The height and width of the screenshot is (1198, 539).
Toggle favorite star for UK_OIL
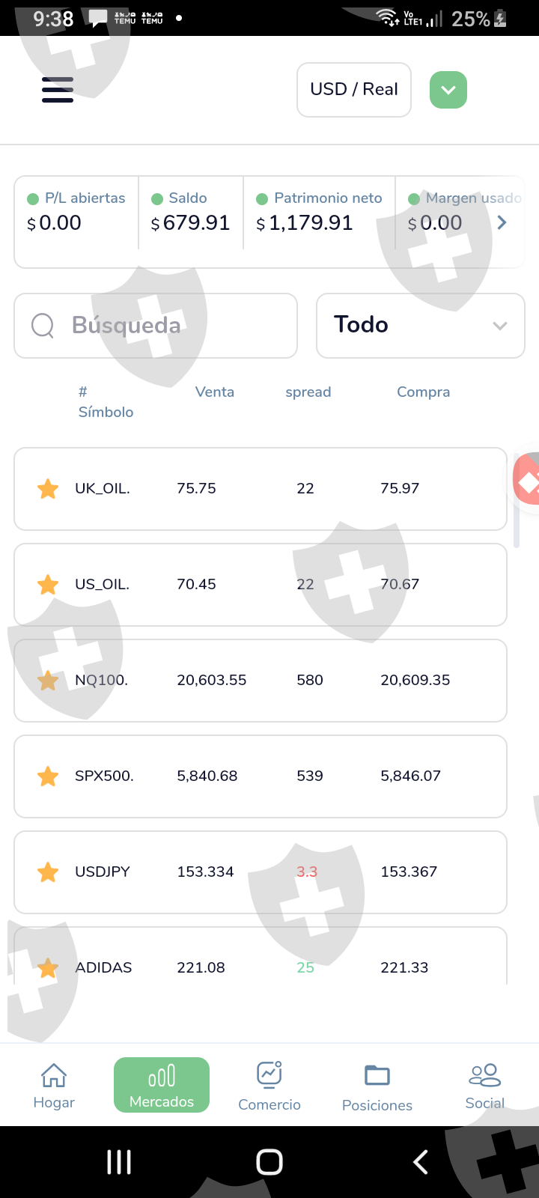coord(48,489)
